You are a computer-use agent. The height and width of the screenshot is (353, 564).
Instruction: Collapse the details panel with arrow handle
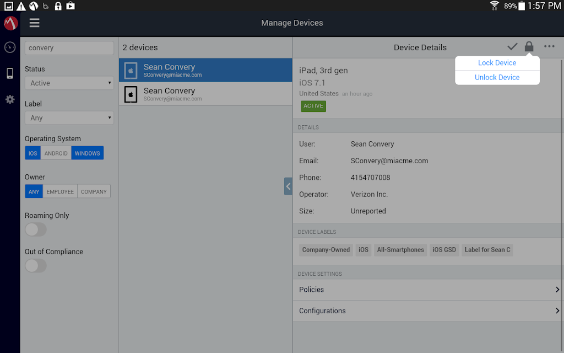tap(288, 186)
